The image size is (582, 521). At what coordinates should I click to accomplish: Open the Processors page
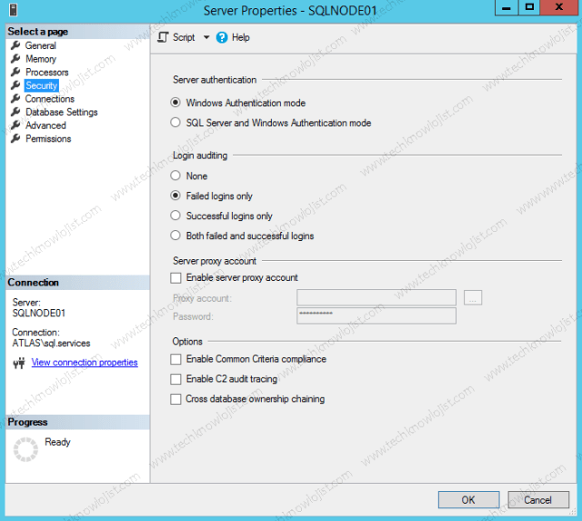pyautogui.click(x=47, y=72)
